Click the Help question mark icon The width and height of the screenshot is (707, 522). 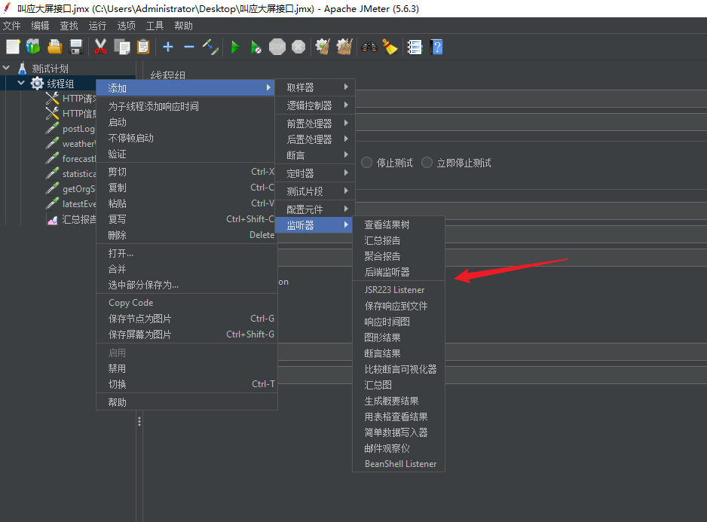click(436, 47)
